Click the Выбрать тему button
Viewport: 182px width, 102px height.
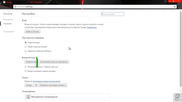pos(32,62)
